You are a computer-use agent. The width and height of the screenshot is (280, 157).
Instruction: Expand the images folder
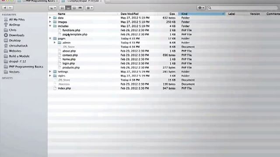[x=50, y=22]
